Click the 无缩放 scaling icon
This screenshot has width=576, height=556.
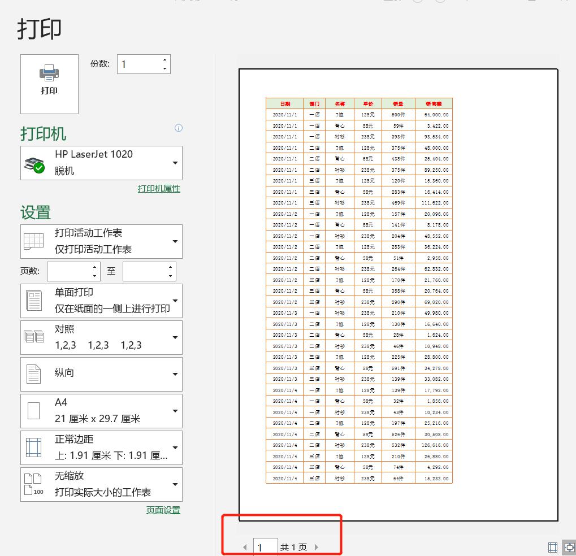pyautogui.click(x=34, y=484)
